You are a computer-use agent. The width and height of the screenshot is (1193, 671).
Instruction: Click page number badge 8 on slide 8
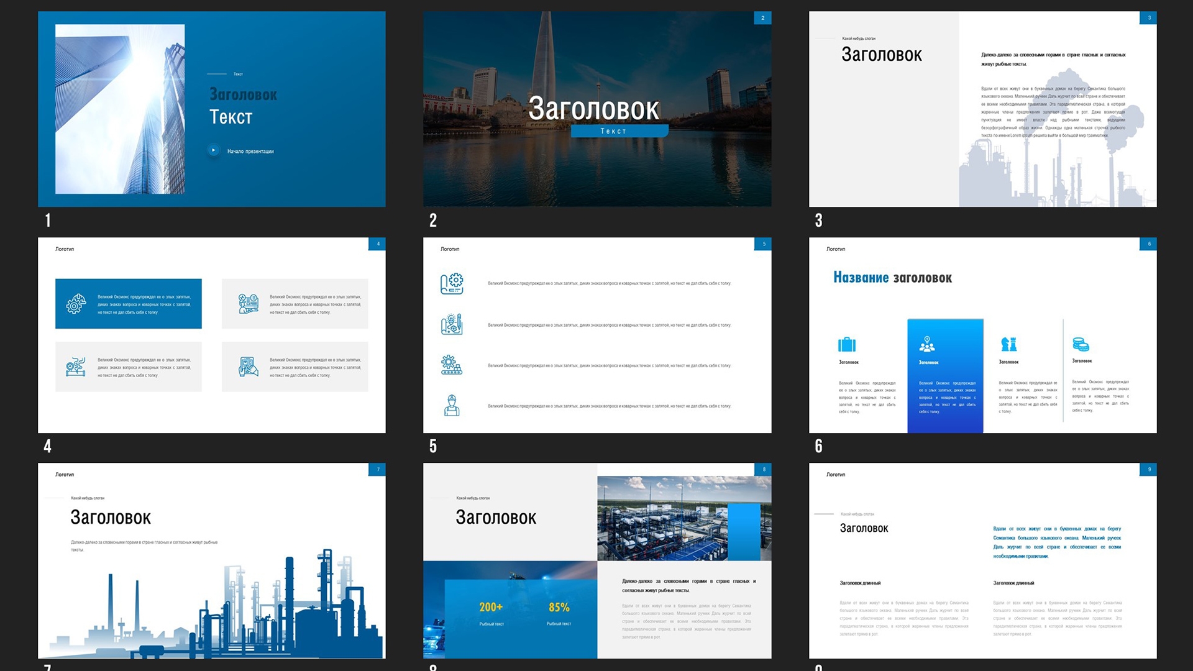[763, 469]
